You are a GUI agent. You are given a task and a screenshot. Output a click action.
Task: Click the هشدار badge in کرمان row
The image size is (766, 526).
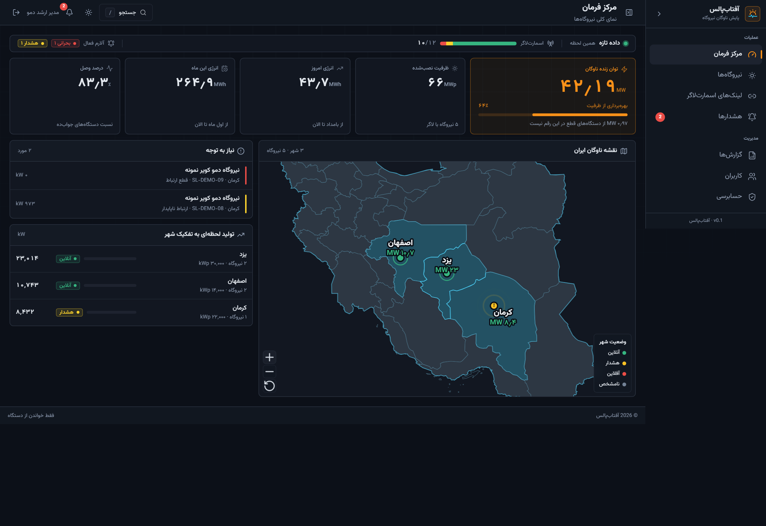pos(69,312)
